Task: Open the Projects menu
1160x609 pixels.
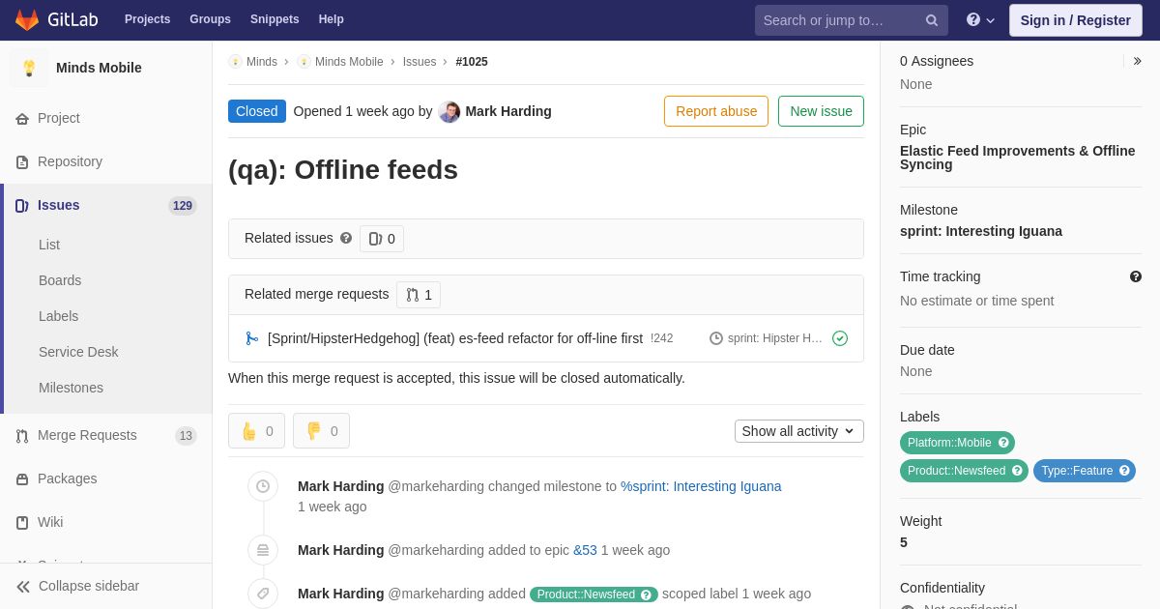Action: coord(147,19)
